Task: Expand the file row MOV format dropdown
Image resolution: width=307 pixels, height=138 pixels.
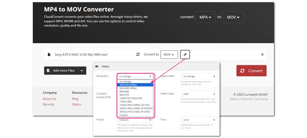Action: click(x=169, y=55)
